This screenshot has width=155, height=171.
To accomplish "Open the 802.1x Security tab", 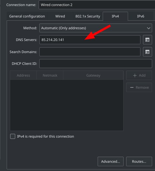I will (88, 16).
